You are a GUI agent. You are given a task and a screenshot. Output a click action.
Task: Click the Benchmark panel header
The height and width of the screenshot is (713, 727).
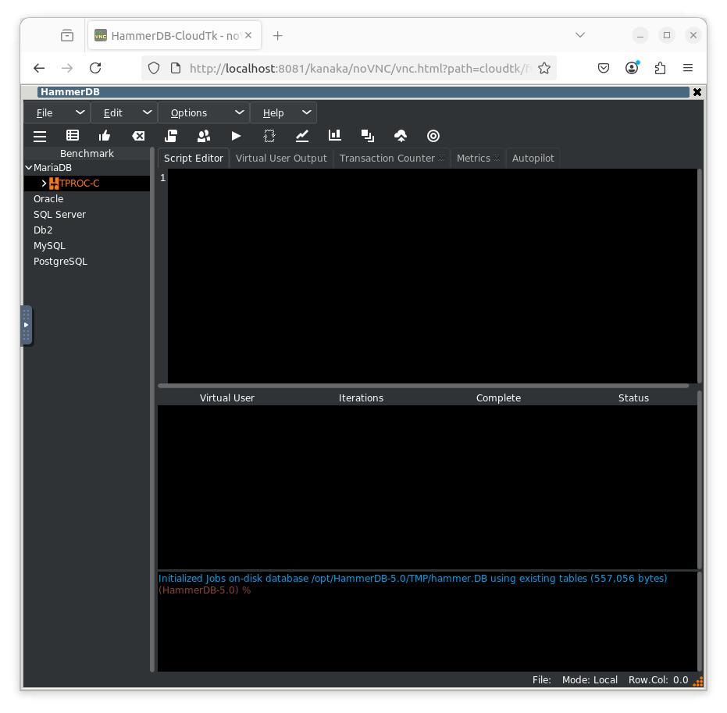pos(87,153)
